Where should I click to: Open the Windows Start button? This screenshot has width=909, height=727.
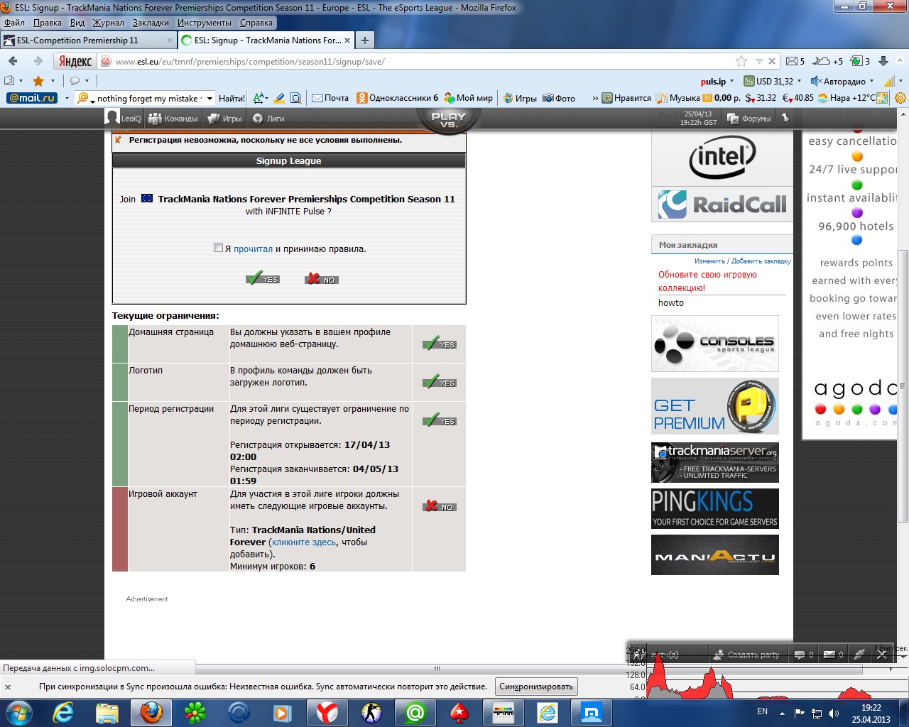(x=18, y=712)
